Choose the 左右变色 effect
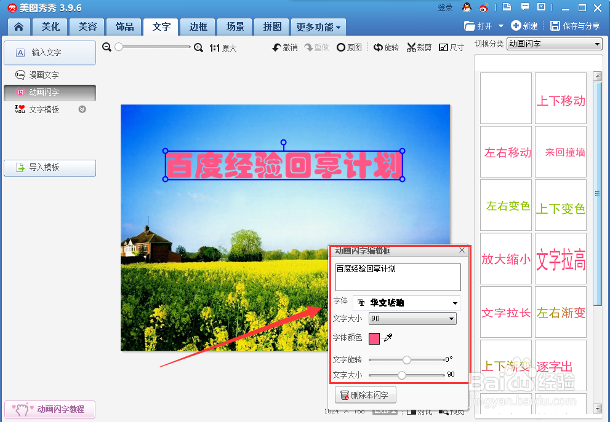The width and height of the screenshot is (610, 422). coord(506,205)
